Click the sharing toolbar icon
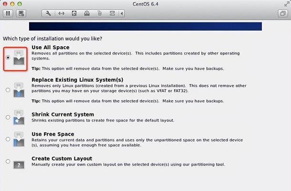 (x=112, y=13)
